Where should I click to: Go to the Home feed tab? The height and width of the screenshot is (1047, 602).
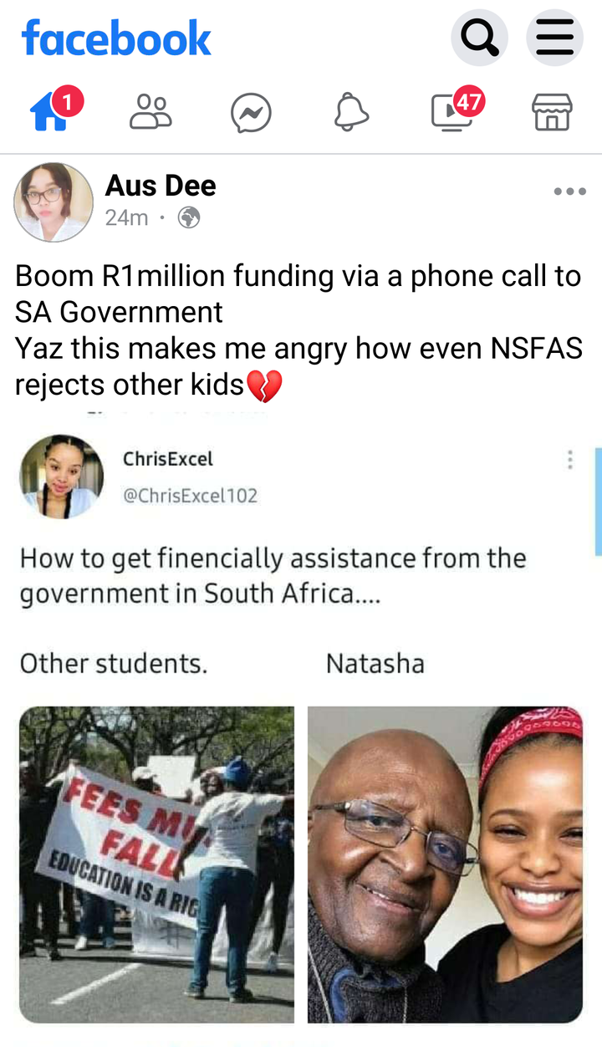(x=54, y=111)
